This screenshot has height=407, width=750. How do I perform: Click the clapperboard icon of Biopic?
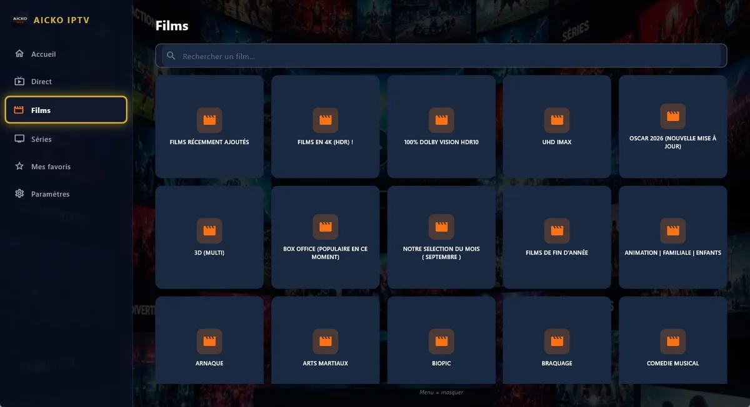click(x=441, y=341)
